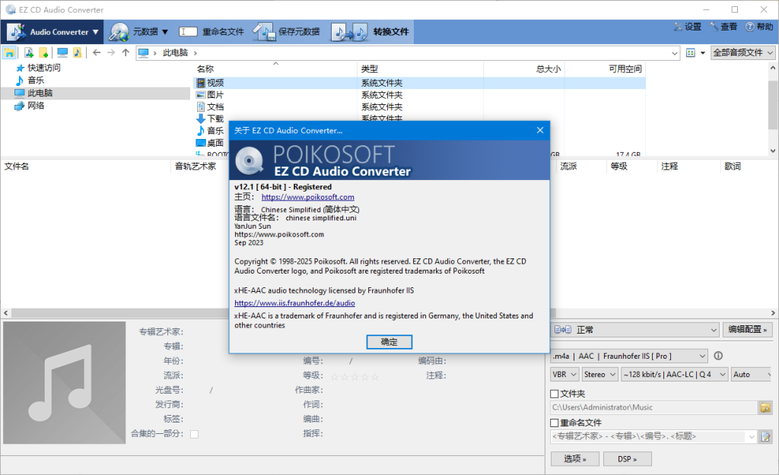Open 设置 settings in the top bar
The width and height of the screenshot is (779, 475).
click(688, 27)
